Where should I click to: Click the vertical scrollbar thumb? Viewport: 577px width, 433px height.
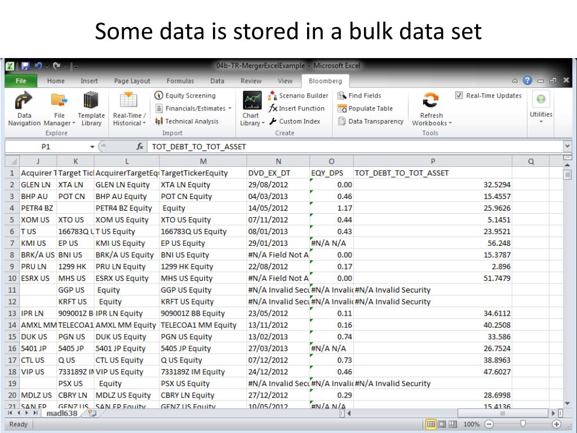click(x=567, y=175)
